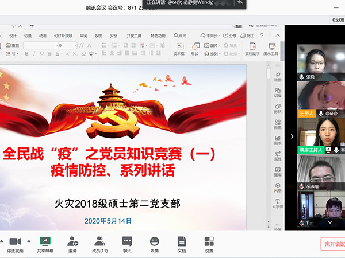Click the 动画 icon in WPS side panel
345x258 pixels.
coord(278,77)
